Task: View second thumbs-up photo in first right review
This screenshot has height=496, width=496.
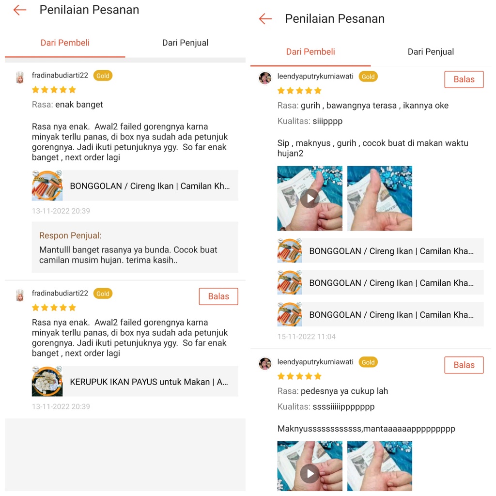Action: tap(380, 198)
